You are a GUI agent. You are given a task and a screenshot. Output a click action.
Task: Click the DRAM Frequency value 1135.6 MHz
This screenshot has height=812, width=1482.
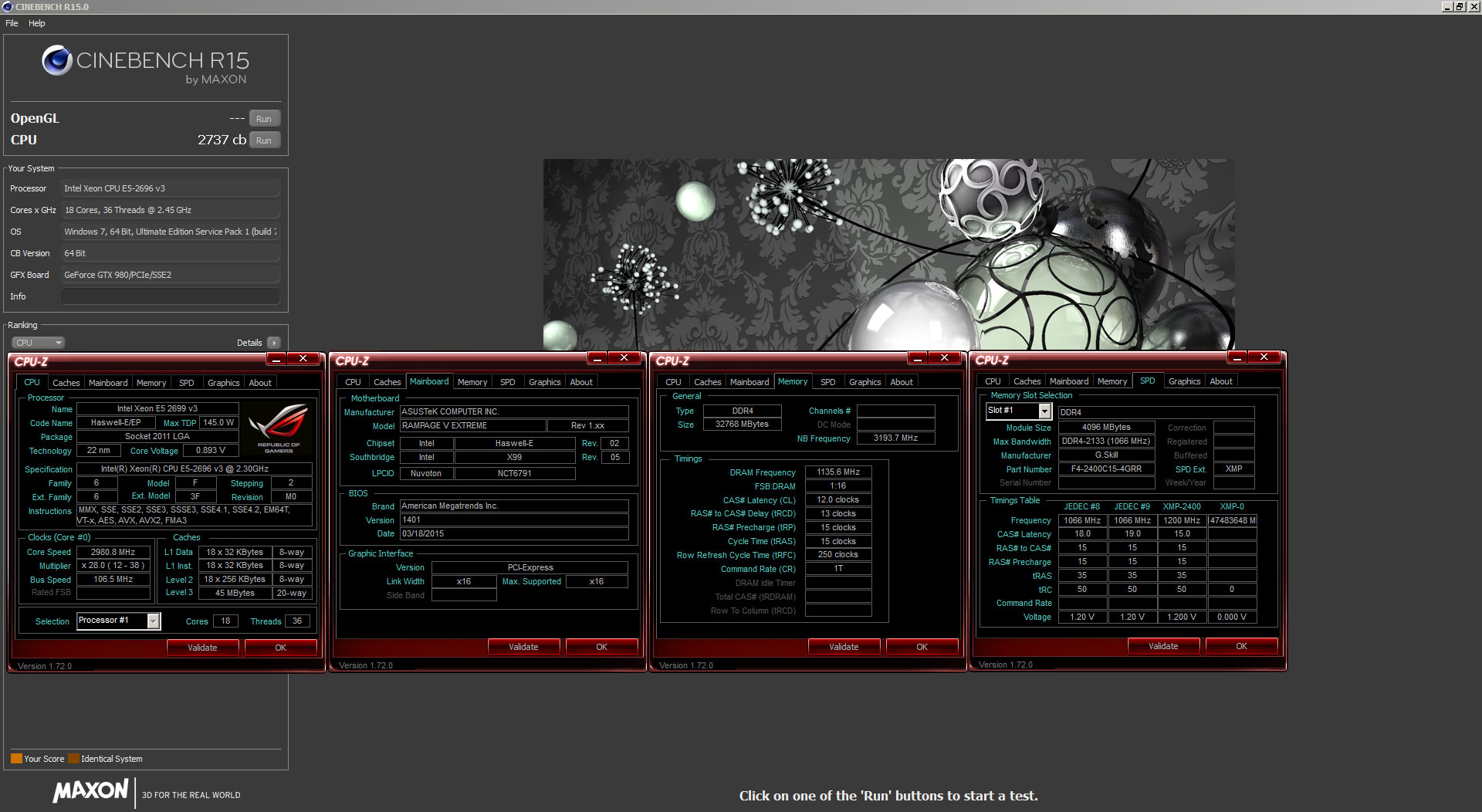838,472
